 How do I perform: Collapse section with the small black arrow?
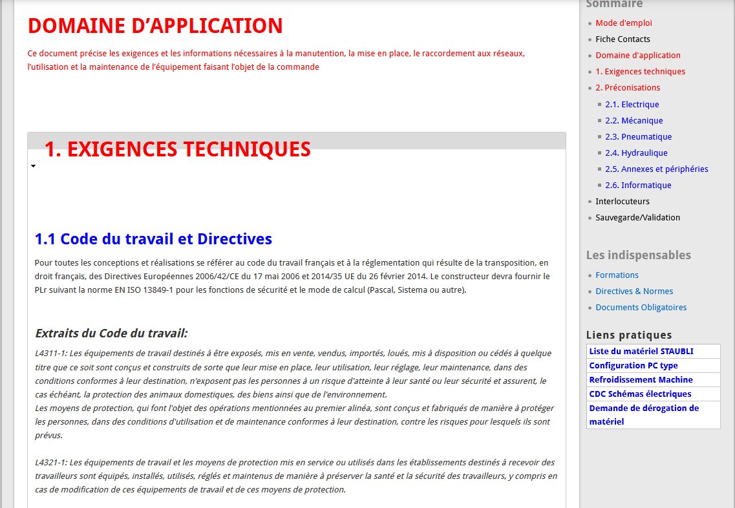tap(33, 166)
